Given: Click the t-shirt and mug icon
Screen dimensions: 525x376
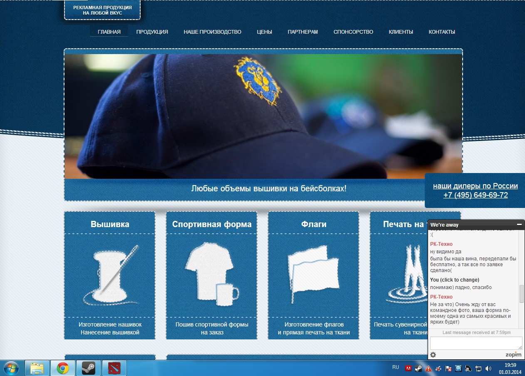Looking at the screenshot, I should point(212,274).
